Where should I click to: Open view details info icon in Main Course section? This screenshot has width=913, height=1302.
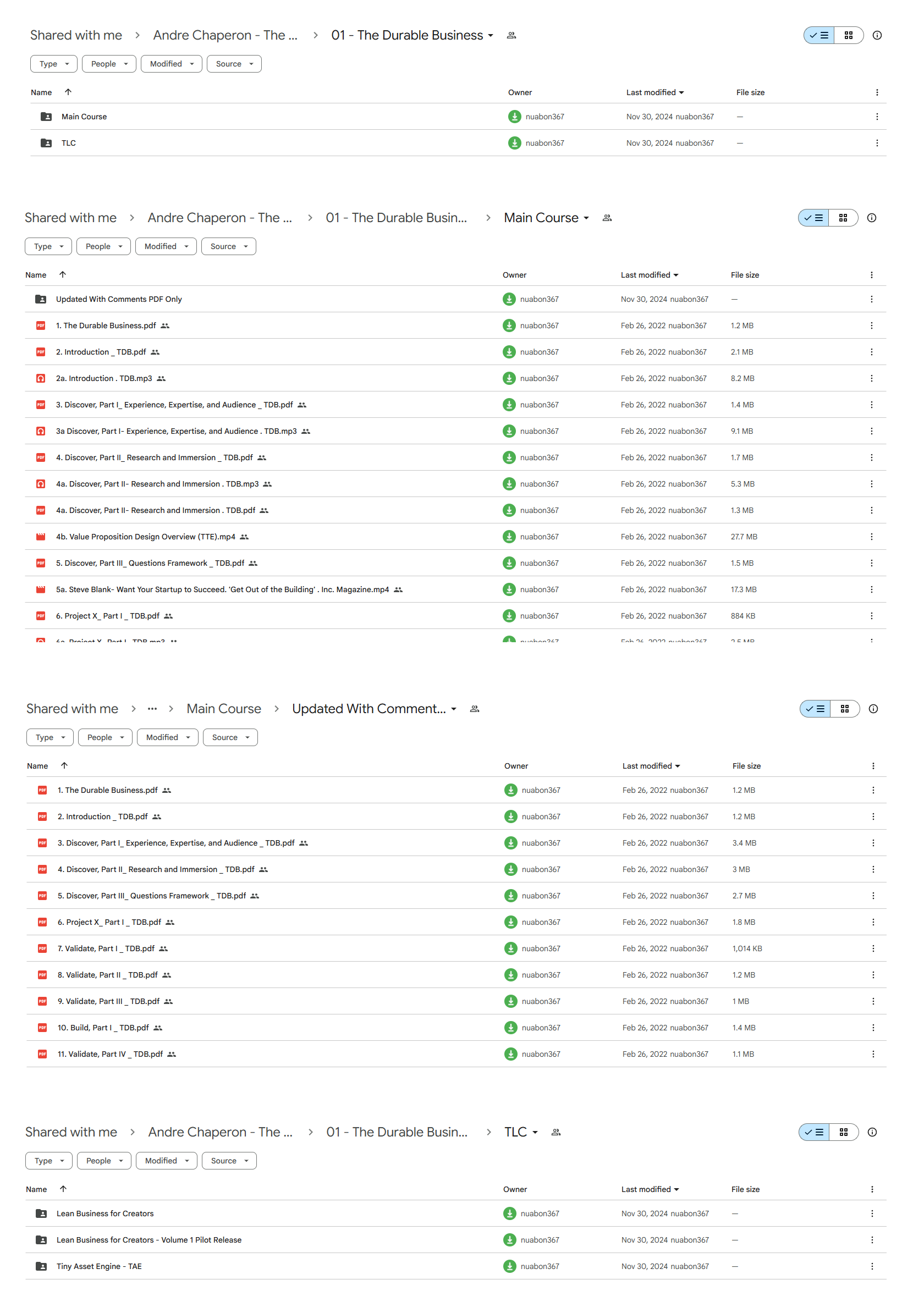pyautogui.click(x=871, y=218)
